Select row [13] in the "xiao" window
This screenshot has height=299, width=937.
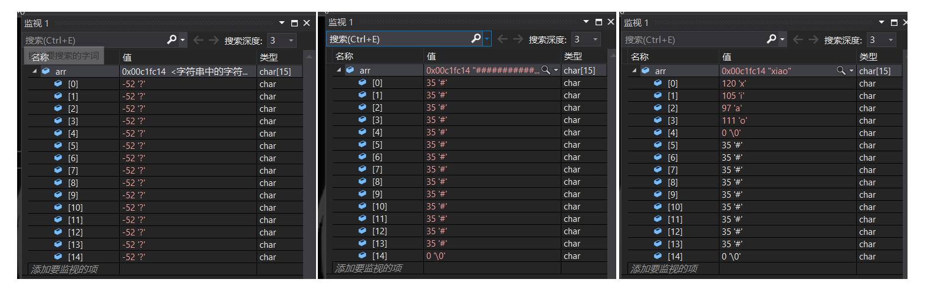765,244
